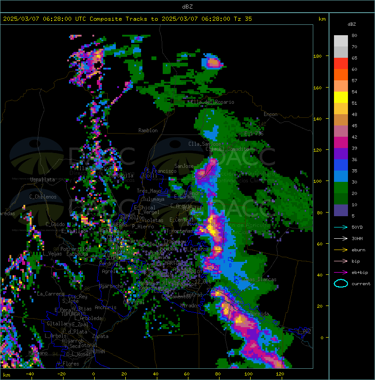The image size is (375, 380).
Task: Click the 'L_Vegas' map label
Action: [x=52, y=254]
